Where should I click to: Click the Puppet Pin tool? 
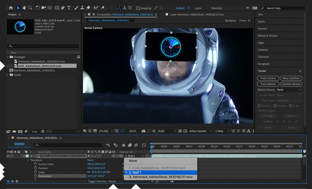point(103,8)
